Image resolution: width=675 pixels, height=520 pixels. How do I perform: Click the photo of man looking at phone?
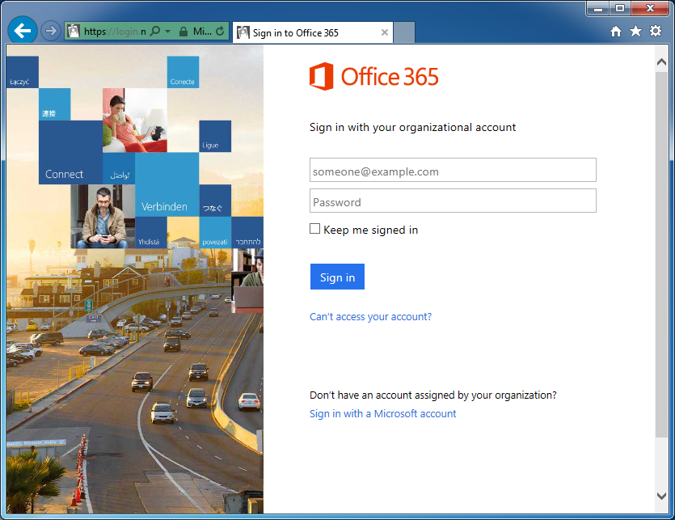pos(103,216)
